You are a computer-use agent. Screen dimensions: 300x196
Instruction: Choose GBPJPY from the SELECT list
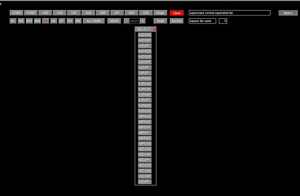[144, 133]
